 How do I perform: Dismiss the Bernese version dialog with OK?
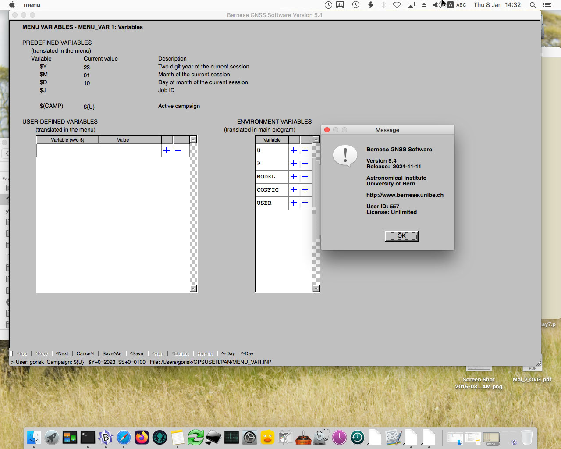401,235
